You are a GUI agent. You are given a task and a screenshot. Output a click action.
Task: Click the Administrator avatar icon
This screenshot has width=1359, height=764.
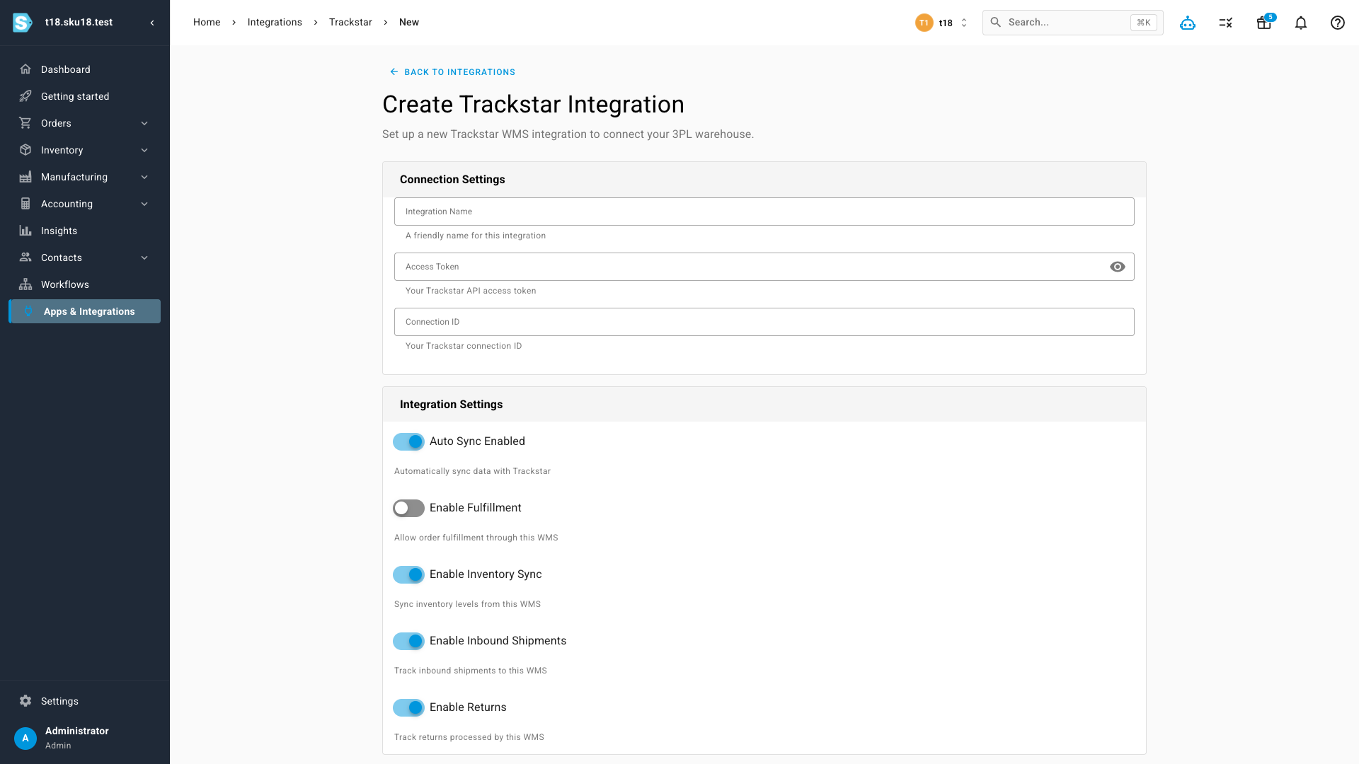pos(25,738)
